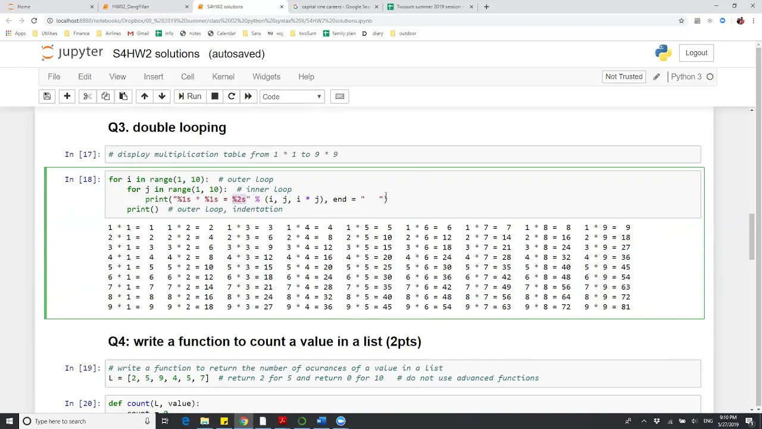The image size is (762, 429).
Task: Move selected cell up arrow
Action: (x=144, y=97)
